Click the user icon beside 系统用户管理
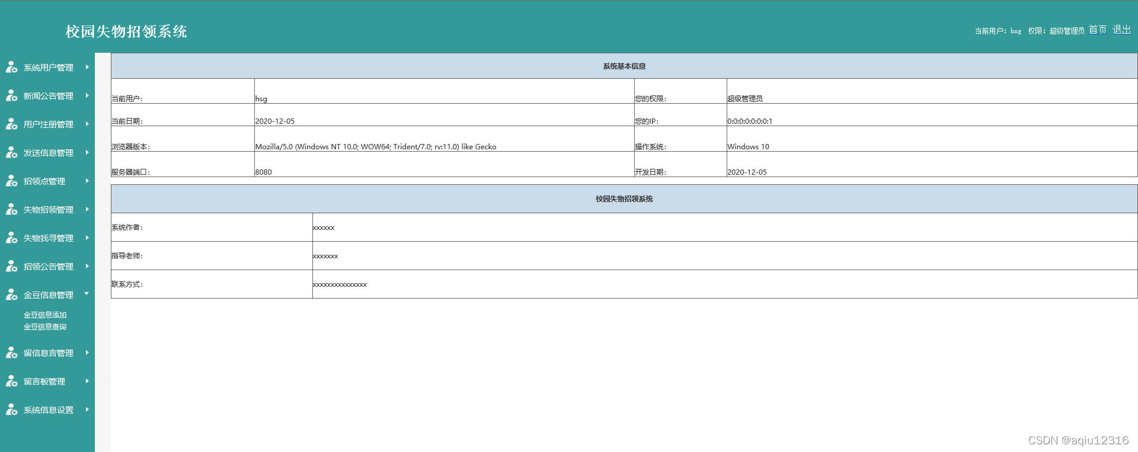Viewport: 1138px width, 452px height. point(12,68)
